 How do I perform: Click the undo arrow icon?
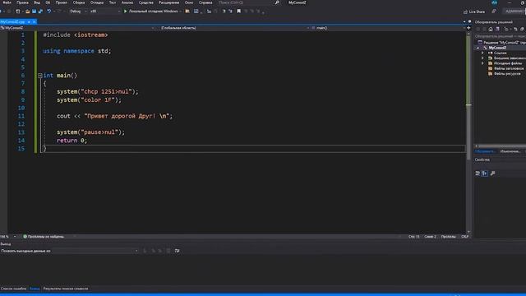[x=49, y=11]
